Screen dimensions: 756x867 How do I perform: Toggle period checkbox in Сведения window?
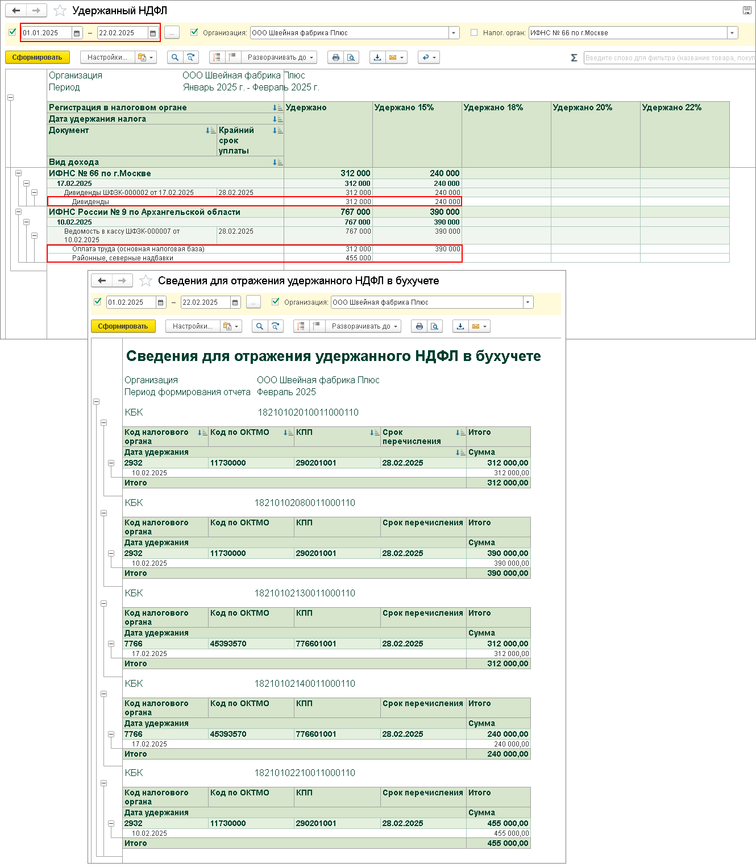tap(98, 302)
